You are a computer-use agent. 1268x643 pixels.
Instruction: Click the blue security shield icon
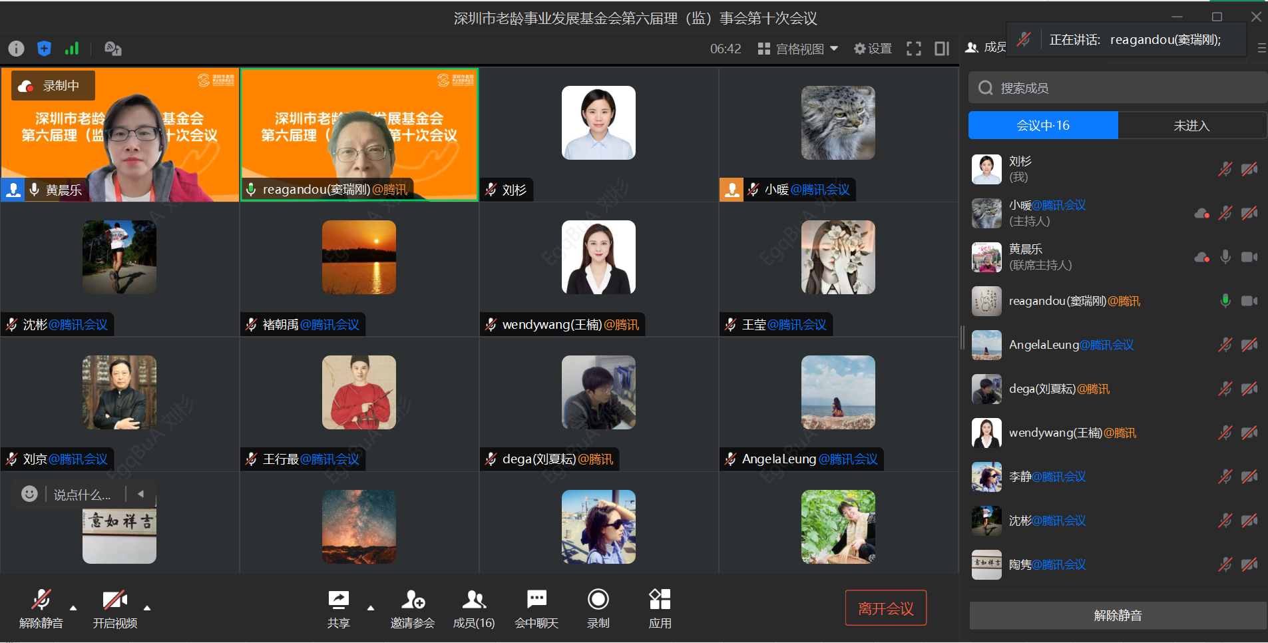click(x=44, y=49)
